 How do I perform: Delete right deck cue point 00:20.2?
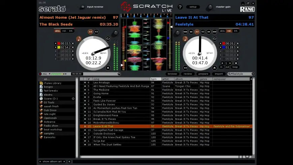pos(238,43)
